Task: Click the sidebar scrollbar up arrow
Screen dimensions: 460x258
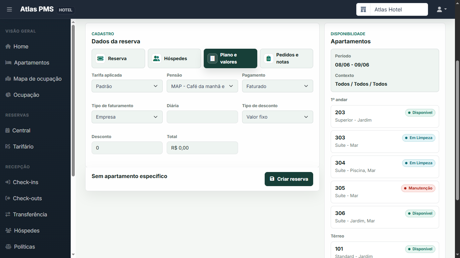Action: 73,22
